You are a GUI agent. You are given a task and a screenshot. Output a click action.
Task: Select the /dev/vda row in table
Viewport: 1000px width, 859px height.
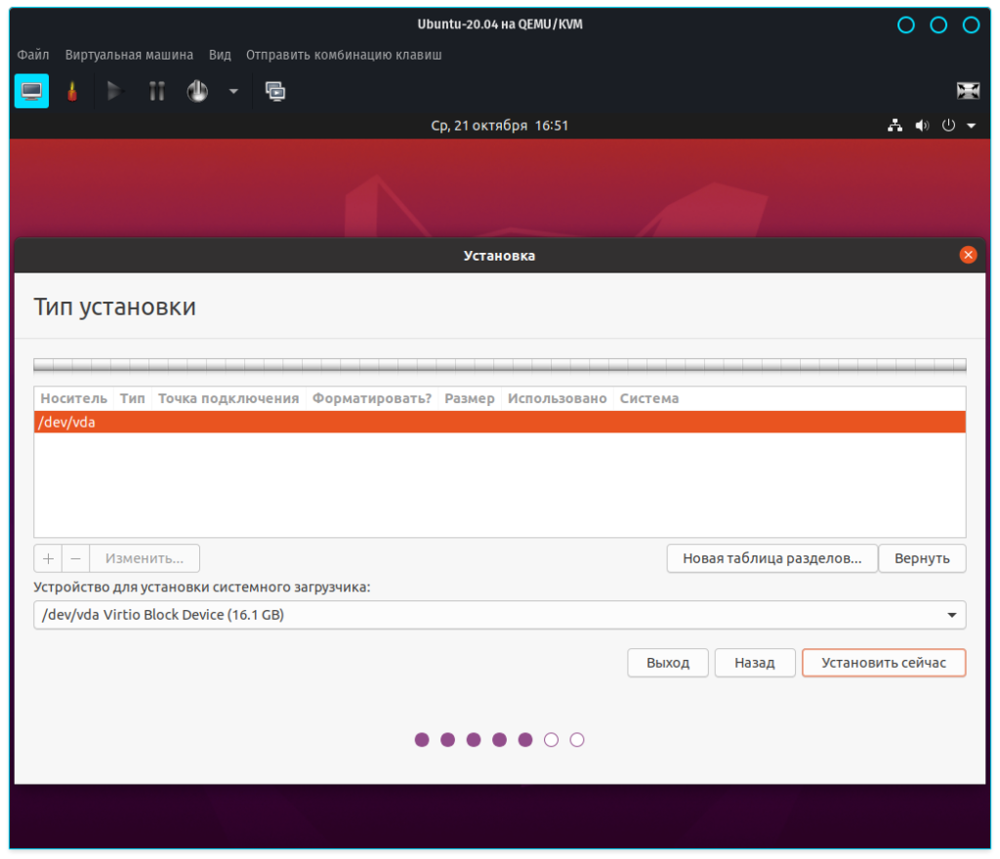(499, 423)
